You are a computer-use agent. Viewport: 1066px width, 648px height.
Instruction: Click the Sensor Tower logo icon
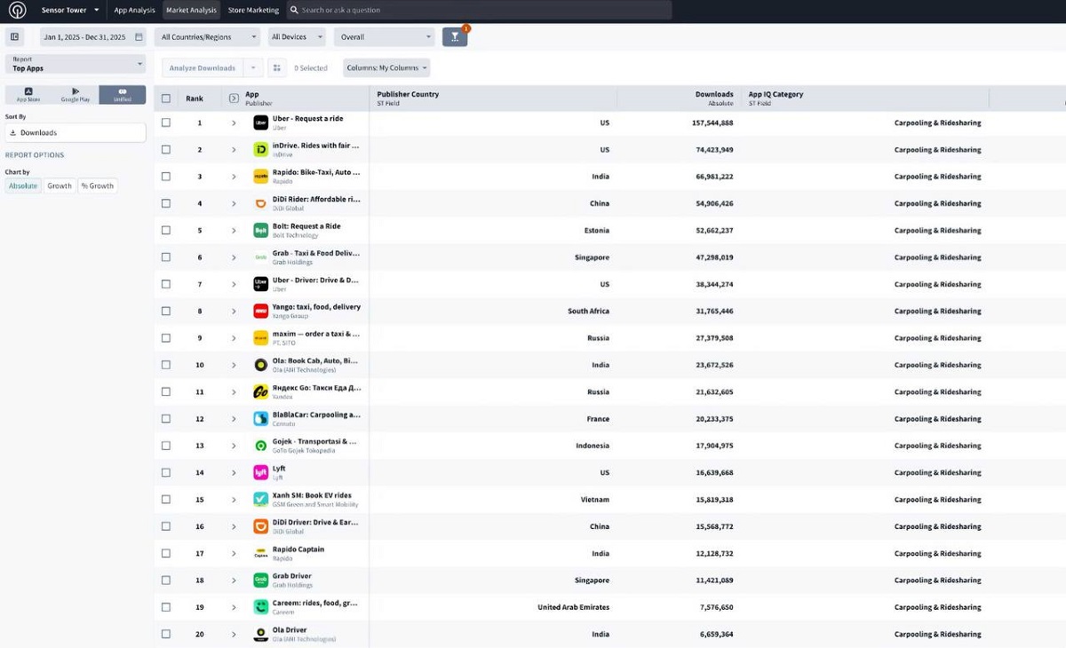18,11
